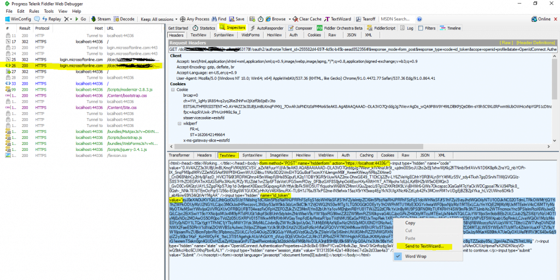Click the WinConfig toolbar button

tap(17, 19)
